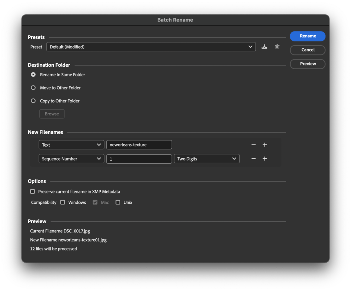Click the blue Rename button

point(307,36)
